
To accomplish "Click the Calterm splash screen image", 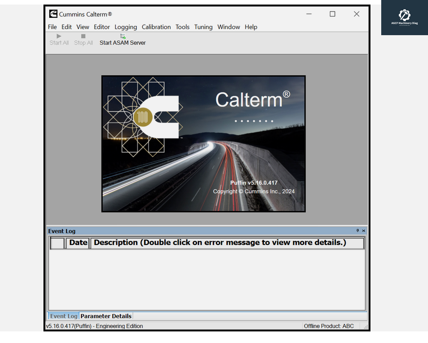I will coord(203,143).
